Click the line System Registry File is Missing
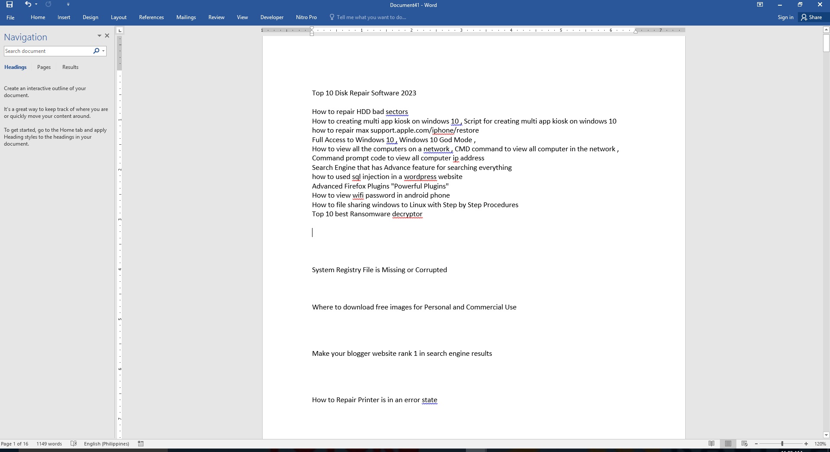This screenshot has width=830, height=452. pos(379,270)
